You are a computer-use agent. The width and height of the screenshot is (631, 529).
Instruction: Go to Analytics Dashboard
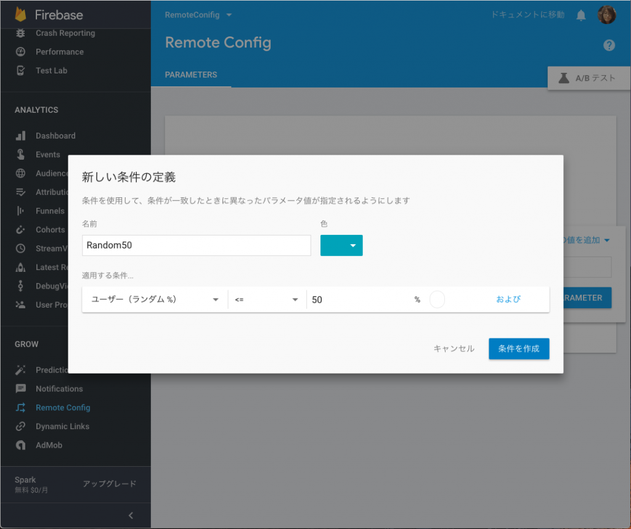(55, 136)
